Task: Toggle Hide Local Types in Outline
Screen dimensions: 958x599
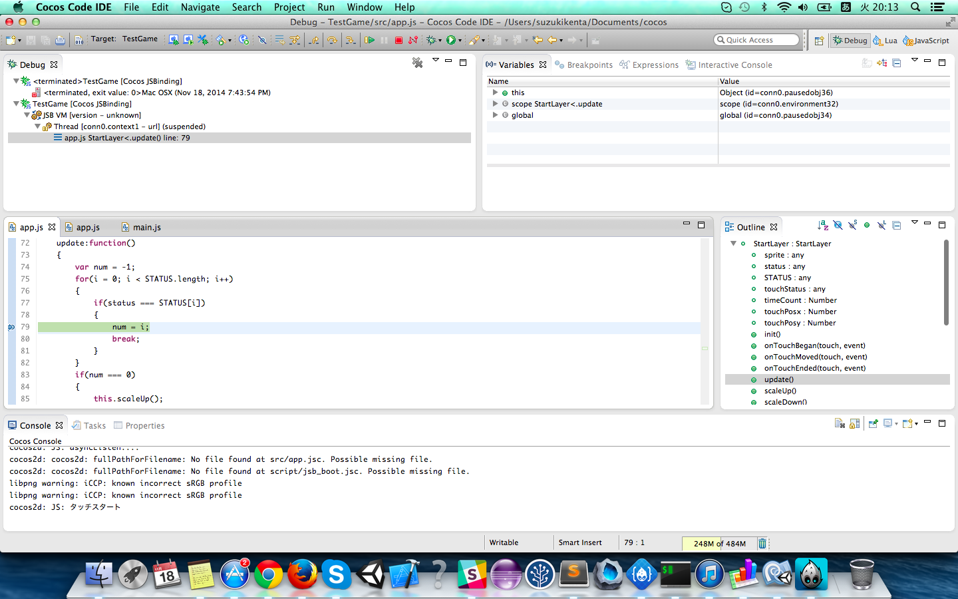Action: 881,225
